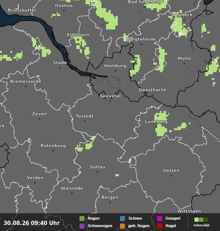Screen dimensions: 220x231
Task: Click the Intensität label
Action: [x=202, y=225]
